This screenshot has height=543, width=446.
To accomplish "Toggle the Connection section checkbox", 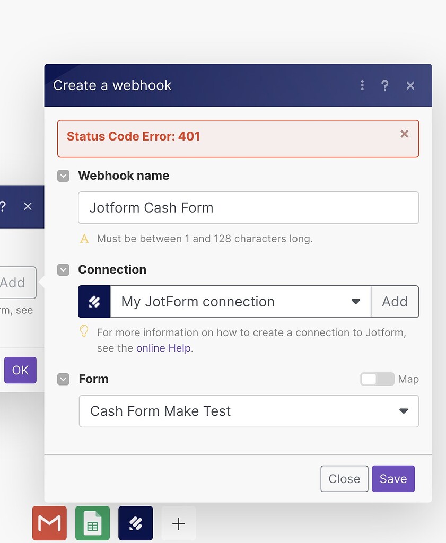I will pos(63,269).
